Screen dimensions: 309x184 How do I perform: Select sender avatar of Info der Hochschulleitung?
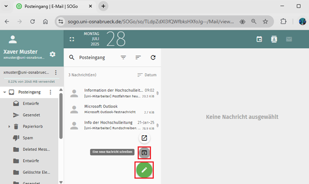pos(74,125)
